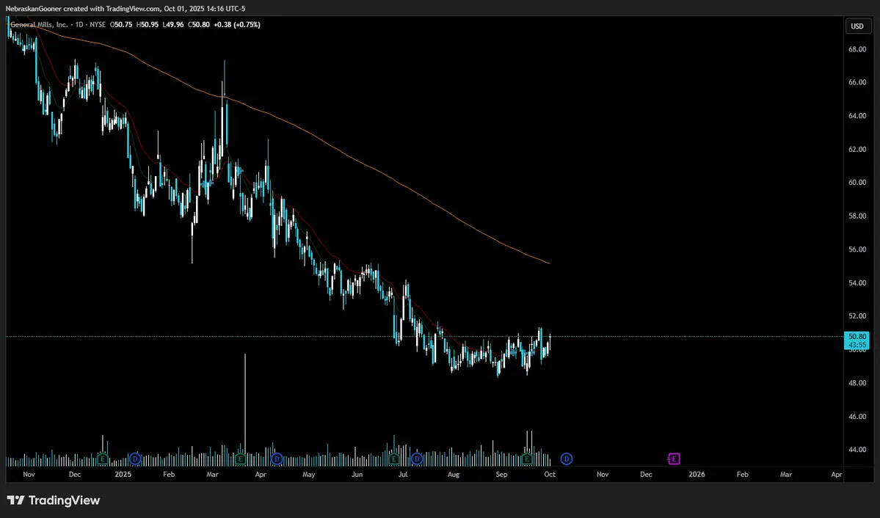Click the low value L49.96 in the legend

[173, 25]
